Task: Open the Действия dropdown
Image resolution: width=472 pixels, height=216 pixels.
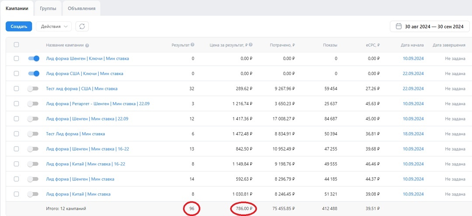Action: click(54, 27)
